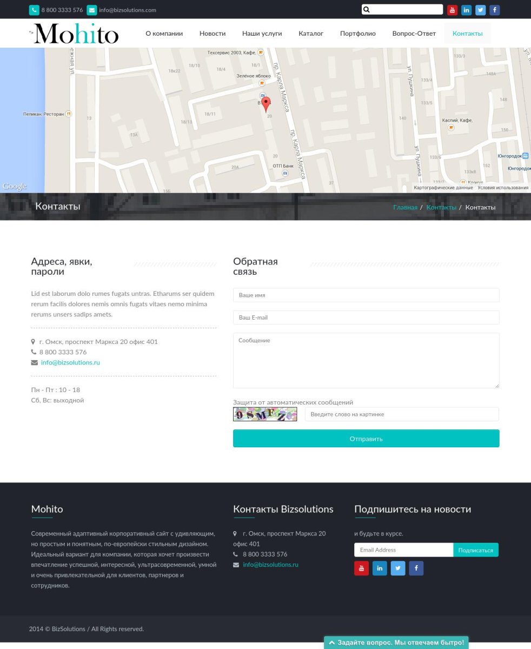Viewport: 531px width, 649px height.
Task: Open the Facebook icon in the top bar
Action: pos(494,10)
